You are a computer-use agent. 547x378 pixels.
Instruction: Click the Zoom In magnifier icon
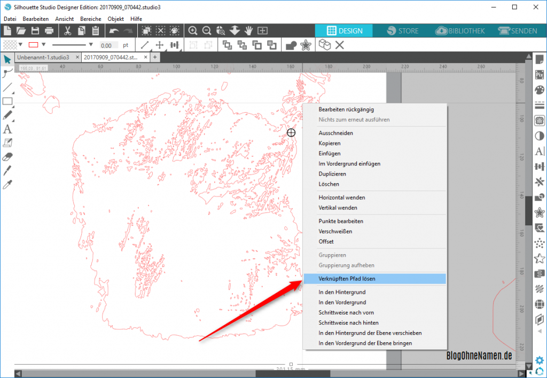pyautogui.click(x=193, y=31)
